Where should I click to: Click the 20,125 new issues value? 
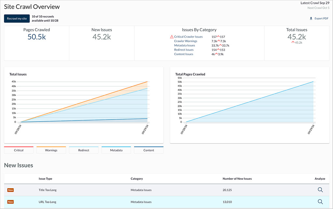point(227,190)
